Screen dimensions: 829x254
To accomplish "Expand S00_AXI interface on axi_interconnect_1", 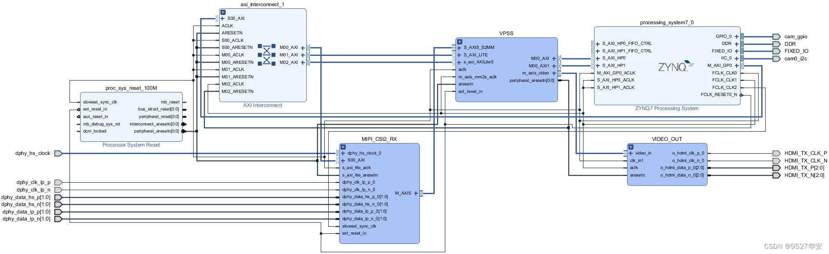I will point(222,18).
